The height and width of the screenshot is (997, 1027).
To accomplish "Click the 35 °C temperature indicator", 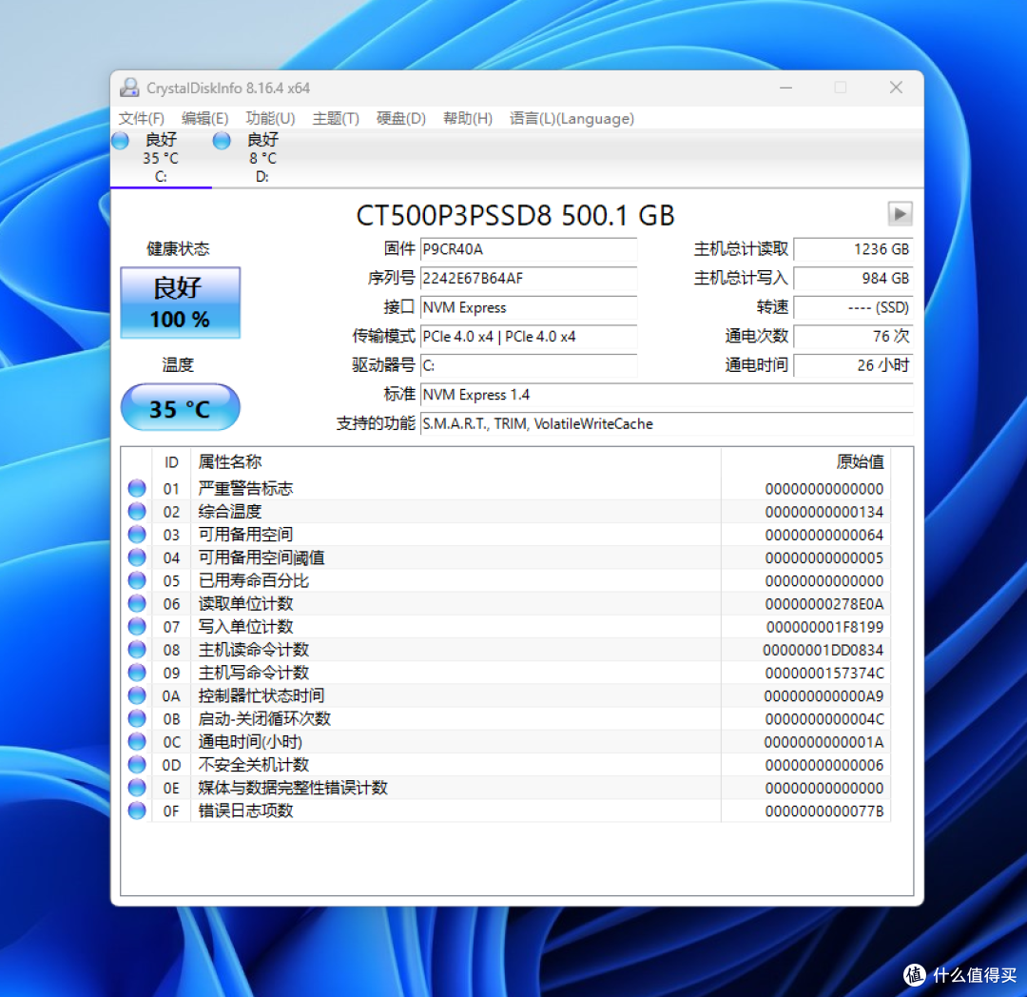I will (180, 407).
